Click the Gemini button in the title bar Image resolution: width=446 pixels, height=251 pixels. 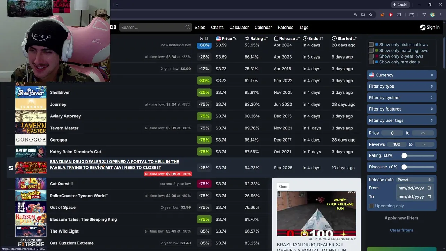[400, 5]
